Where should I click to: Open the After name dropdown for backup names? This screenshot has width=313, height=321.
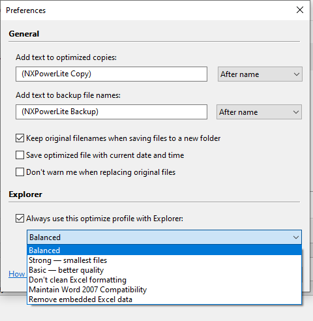pyautogui.click(x=259, y=112)
